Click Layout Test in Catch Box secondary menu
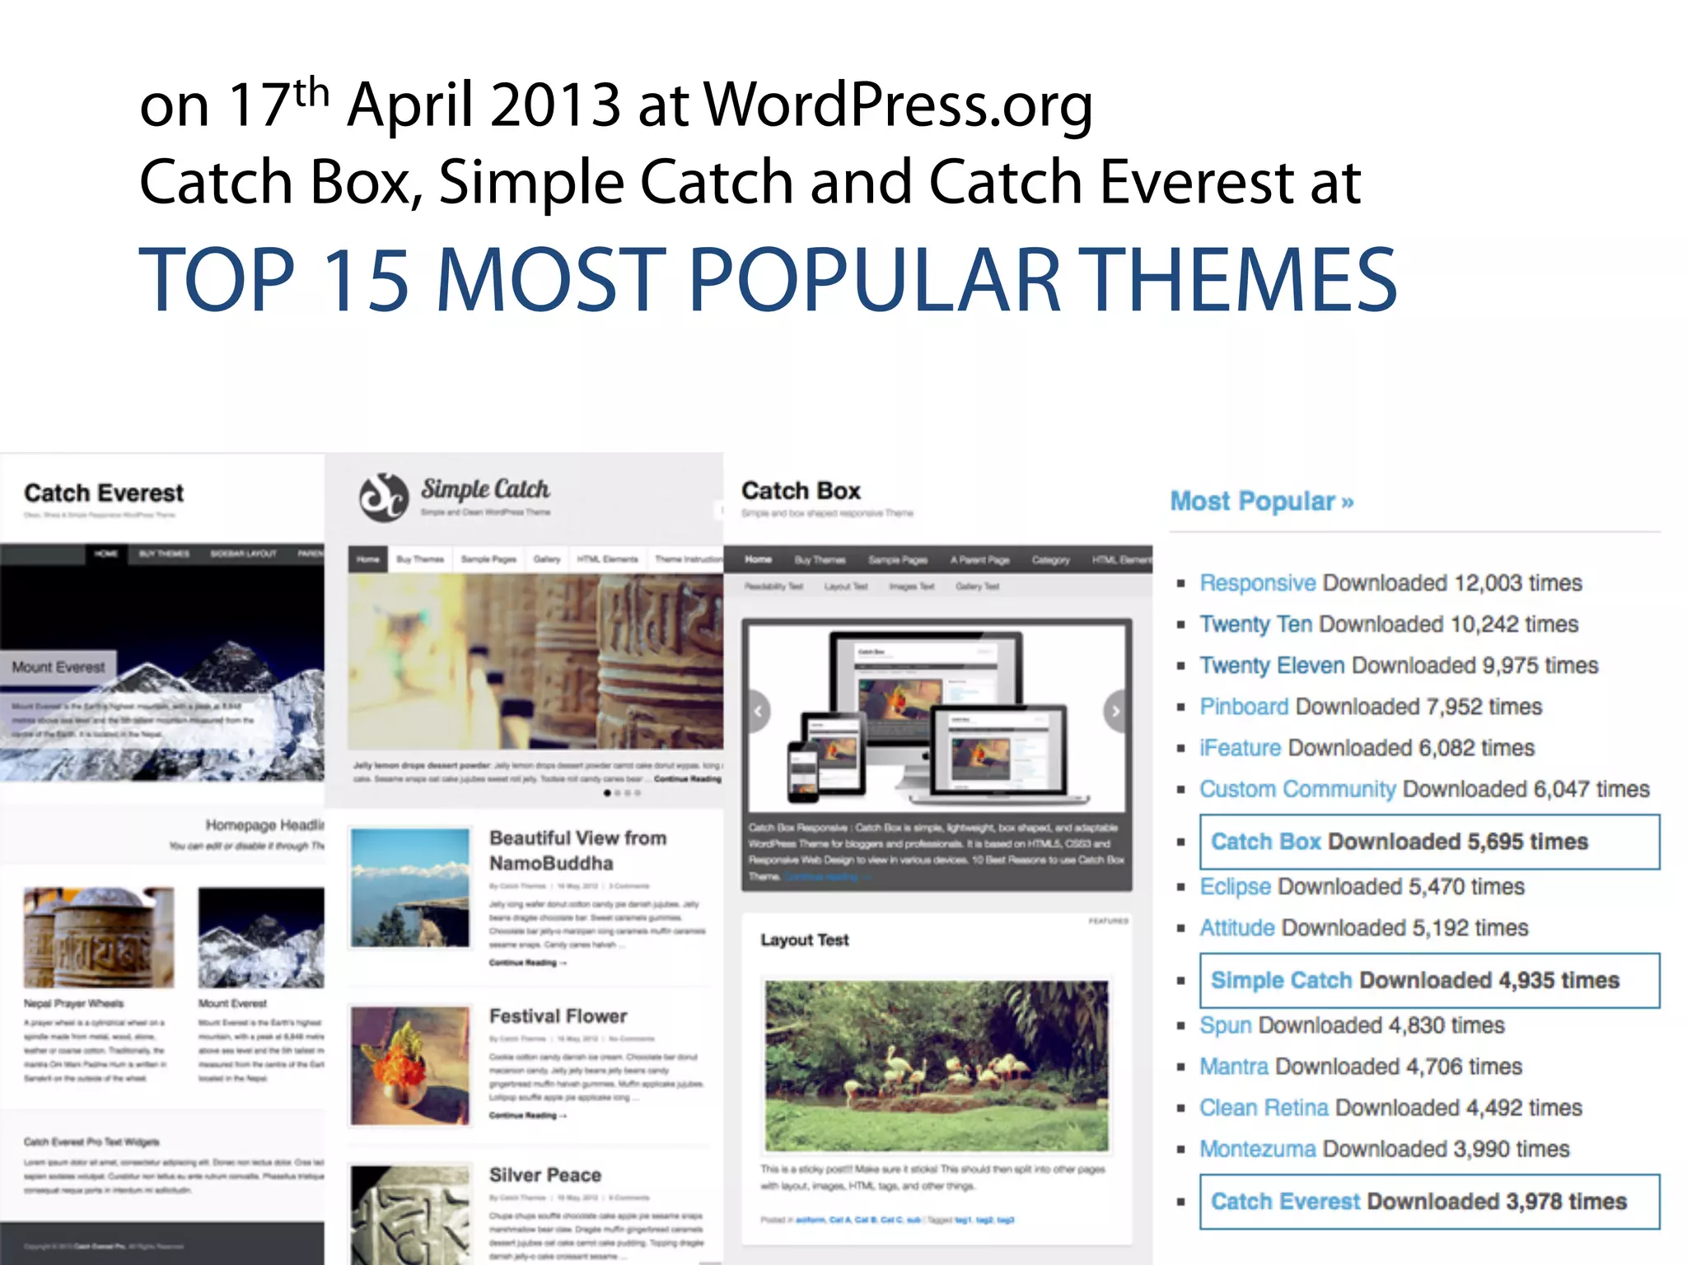The width and height of the screenshot is (1687, 1265). tap(846, 586)
